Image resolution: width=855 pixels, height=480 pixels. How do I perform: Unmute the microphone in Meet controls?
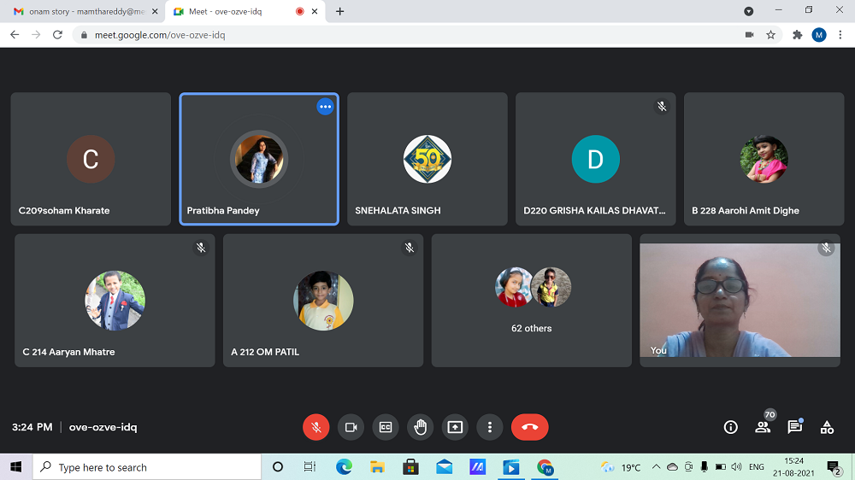[315, 427]
